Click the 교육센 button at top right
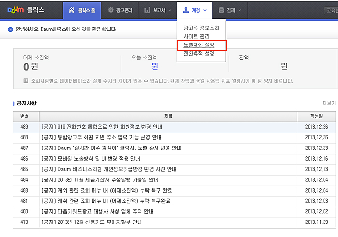The width and height of the screenshot is (338, 237). click(x=331, y=10)
